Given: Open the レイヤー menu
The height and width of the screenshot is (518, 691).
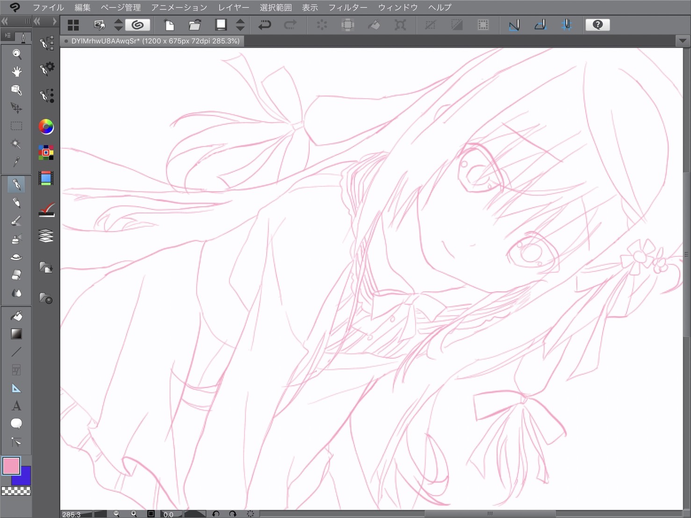Looking at the screenshot, I should (233, 7).
